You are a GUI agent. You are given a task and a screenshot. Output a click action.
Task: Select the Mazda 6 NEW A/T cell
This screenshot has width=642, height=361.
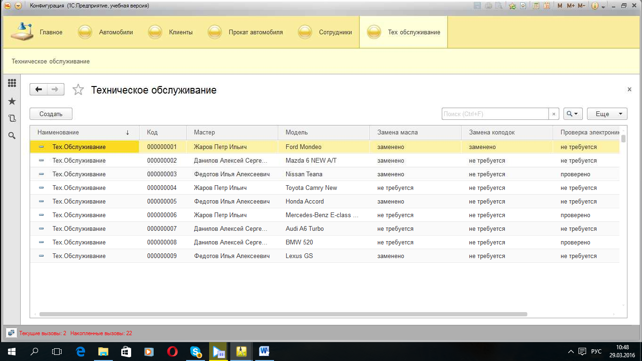(324, 161)
